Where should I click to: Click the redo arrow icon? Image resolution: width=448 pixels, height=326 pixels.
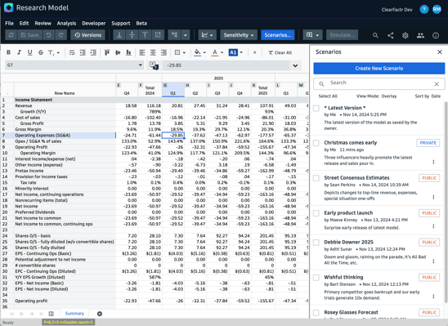point(60,35)
